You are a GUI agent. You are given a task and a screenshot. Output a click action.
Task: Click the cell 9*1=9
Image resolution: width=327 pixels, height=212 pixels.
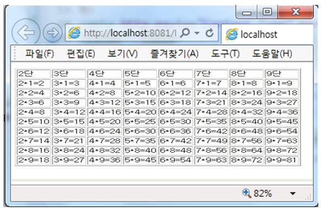tap(282, 83)
